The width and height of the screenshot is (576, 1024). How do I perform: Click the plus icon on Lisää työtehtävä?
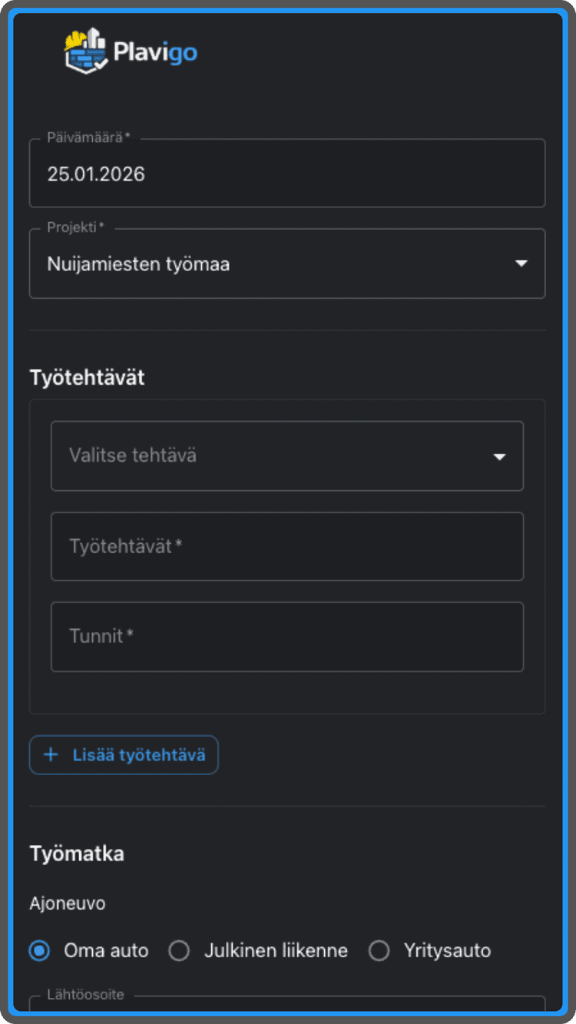tap(51, 754)
